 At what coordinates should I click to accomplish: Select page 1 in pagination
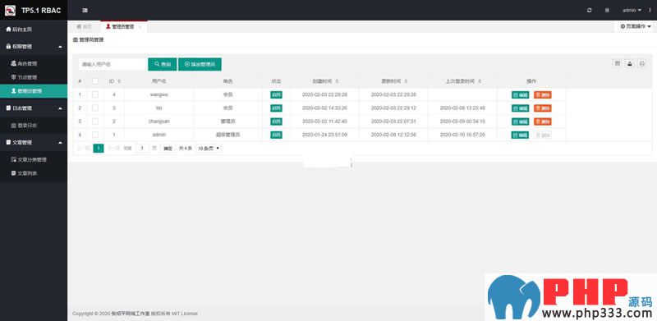[99, 148]
